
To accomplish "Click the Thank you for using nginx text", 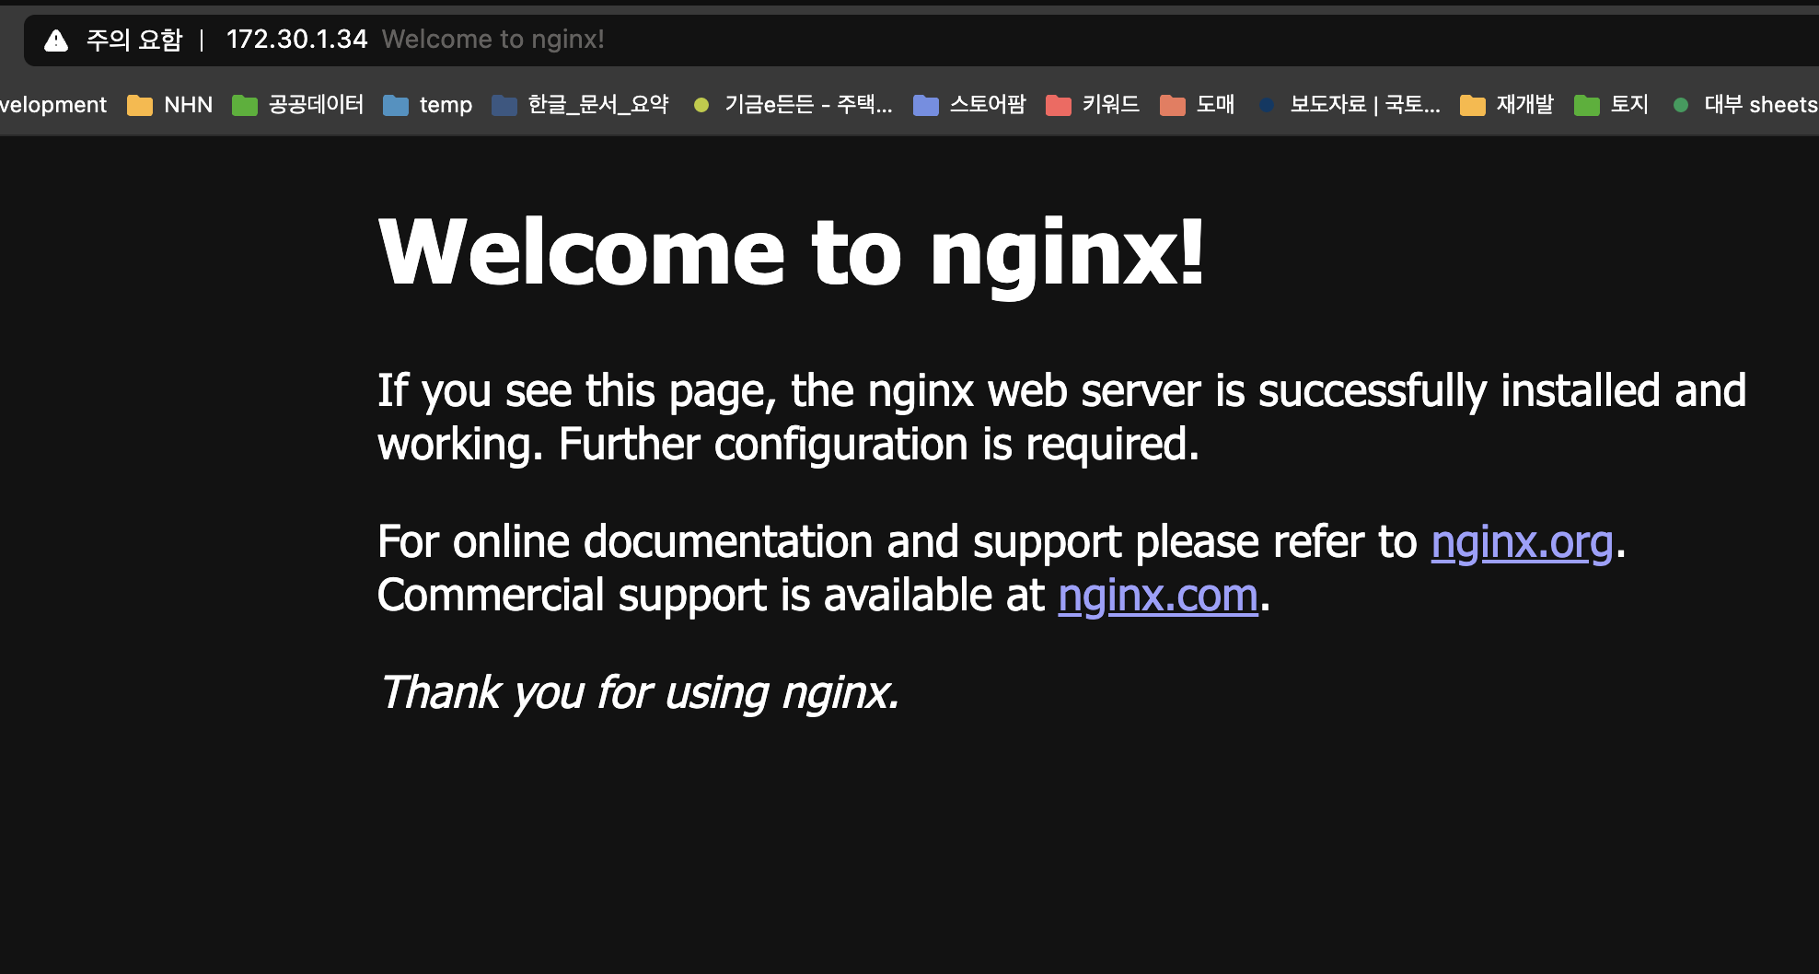I will click(639, 692).
